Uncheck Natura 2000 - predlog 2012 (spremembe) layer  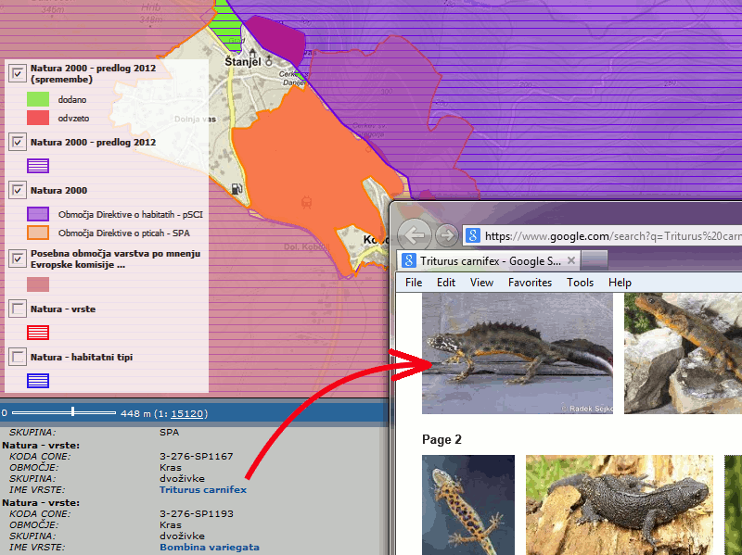click(18, 74)
